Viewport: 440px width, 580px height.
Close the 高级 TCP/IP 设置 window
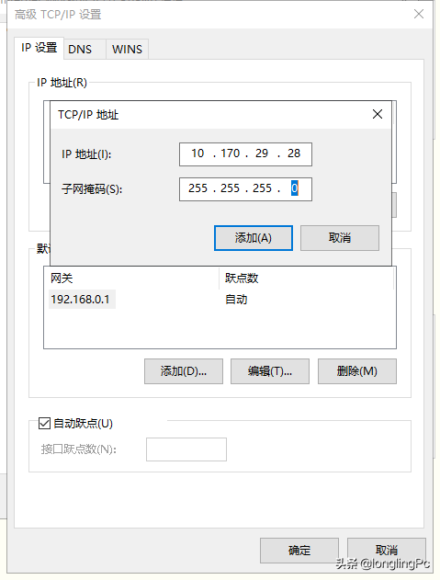click(x=419, y=14)
